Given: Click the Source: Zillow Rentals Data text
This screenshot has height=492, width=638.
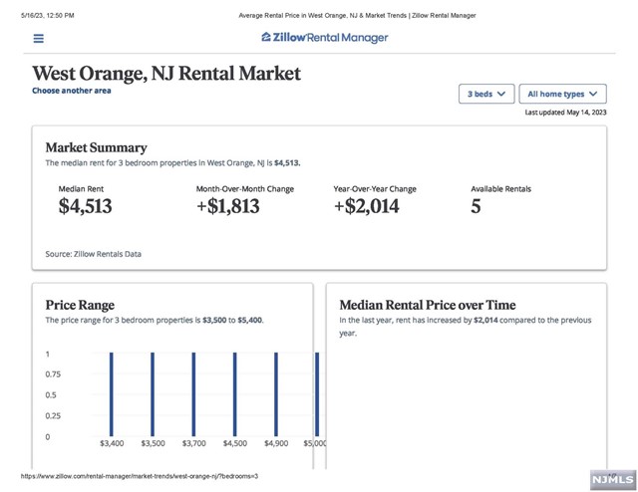Looking at the screenshot, I should pos(94,254).
